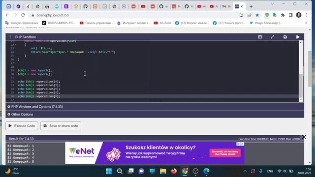This screenshot has width=315, height=177.
Task: Click Save or share code button
Action: point(61,126)
